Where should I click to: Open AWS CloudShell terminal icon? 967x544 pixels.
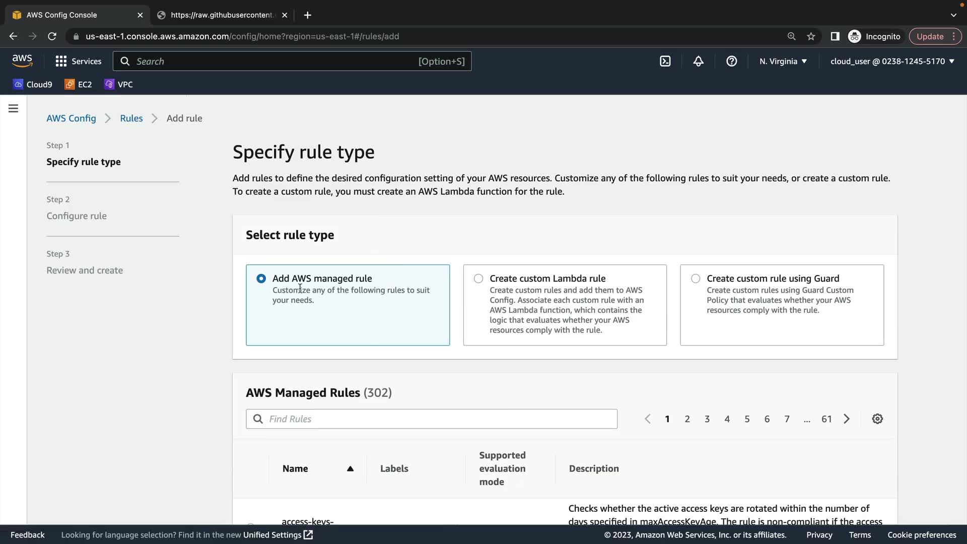point(665,61)
